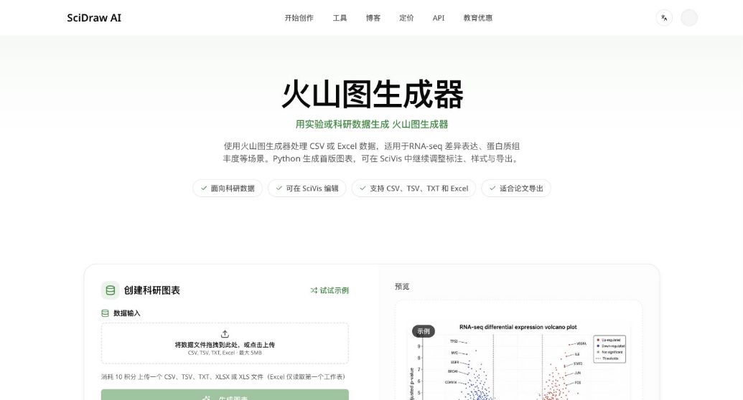This screenshot has height=400, width=743.
Task: Click the shuffle icon before 试试示例
Action: (x=314, y=290)
